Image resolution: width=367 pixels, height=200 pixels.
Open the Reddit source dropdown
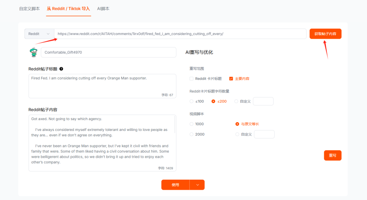coord(39,34)
